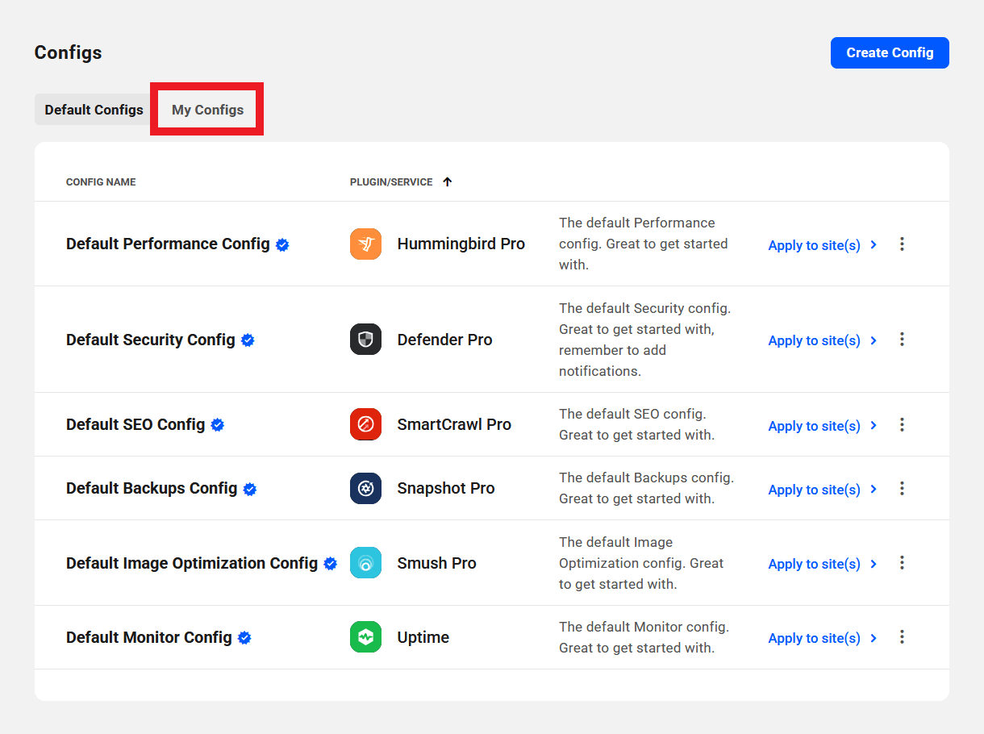Open the three-dot menu for Default Backups Config
984x734 pixels.
click(x=902, y=488)
